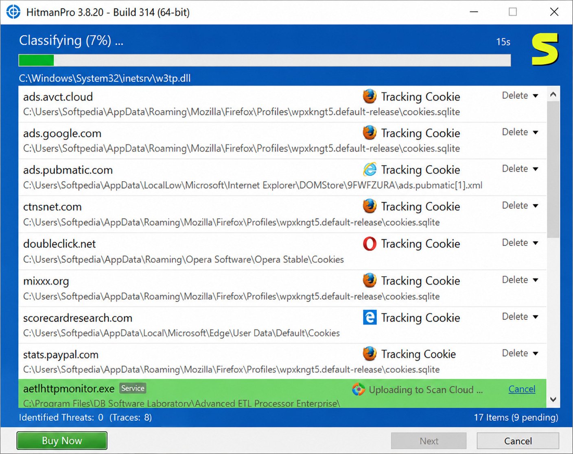Screen dimensions: 573x454
Task: Open Delete dropdown for ads.pubmatic.com
Action: point(520,169)
